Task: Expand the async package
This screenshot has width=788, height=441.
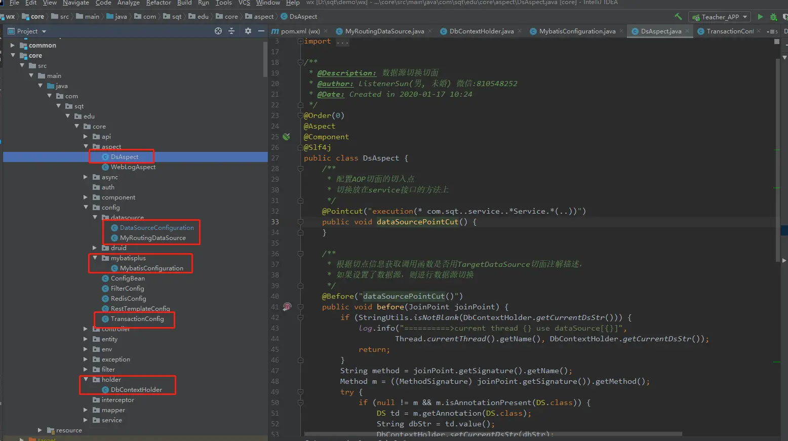Action: click(86, 177)
